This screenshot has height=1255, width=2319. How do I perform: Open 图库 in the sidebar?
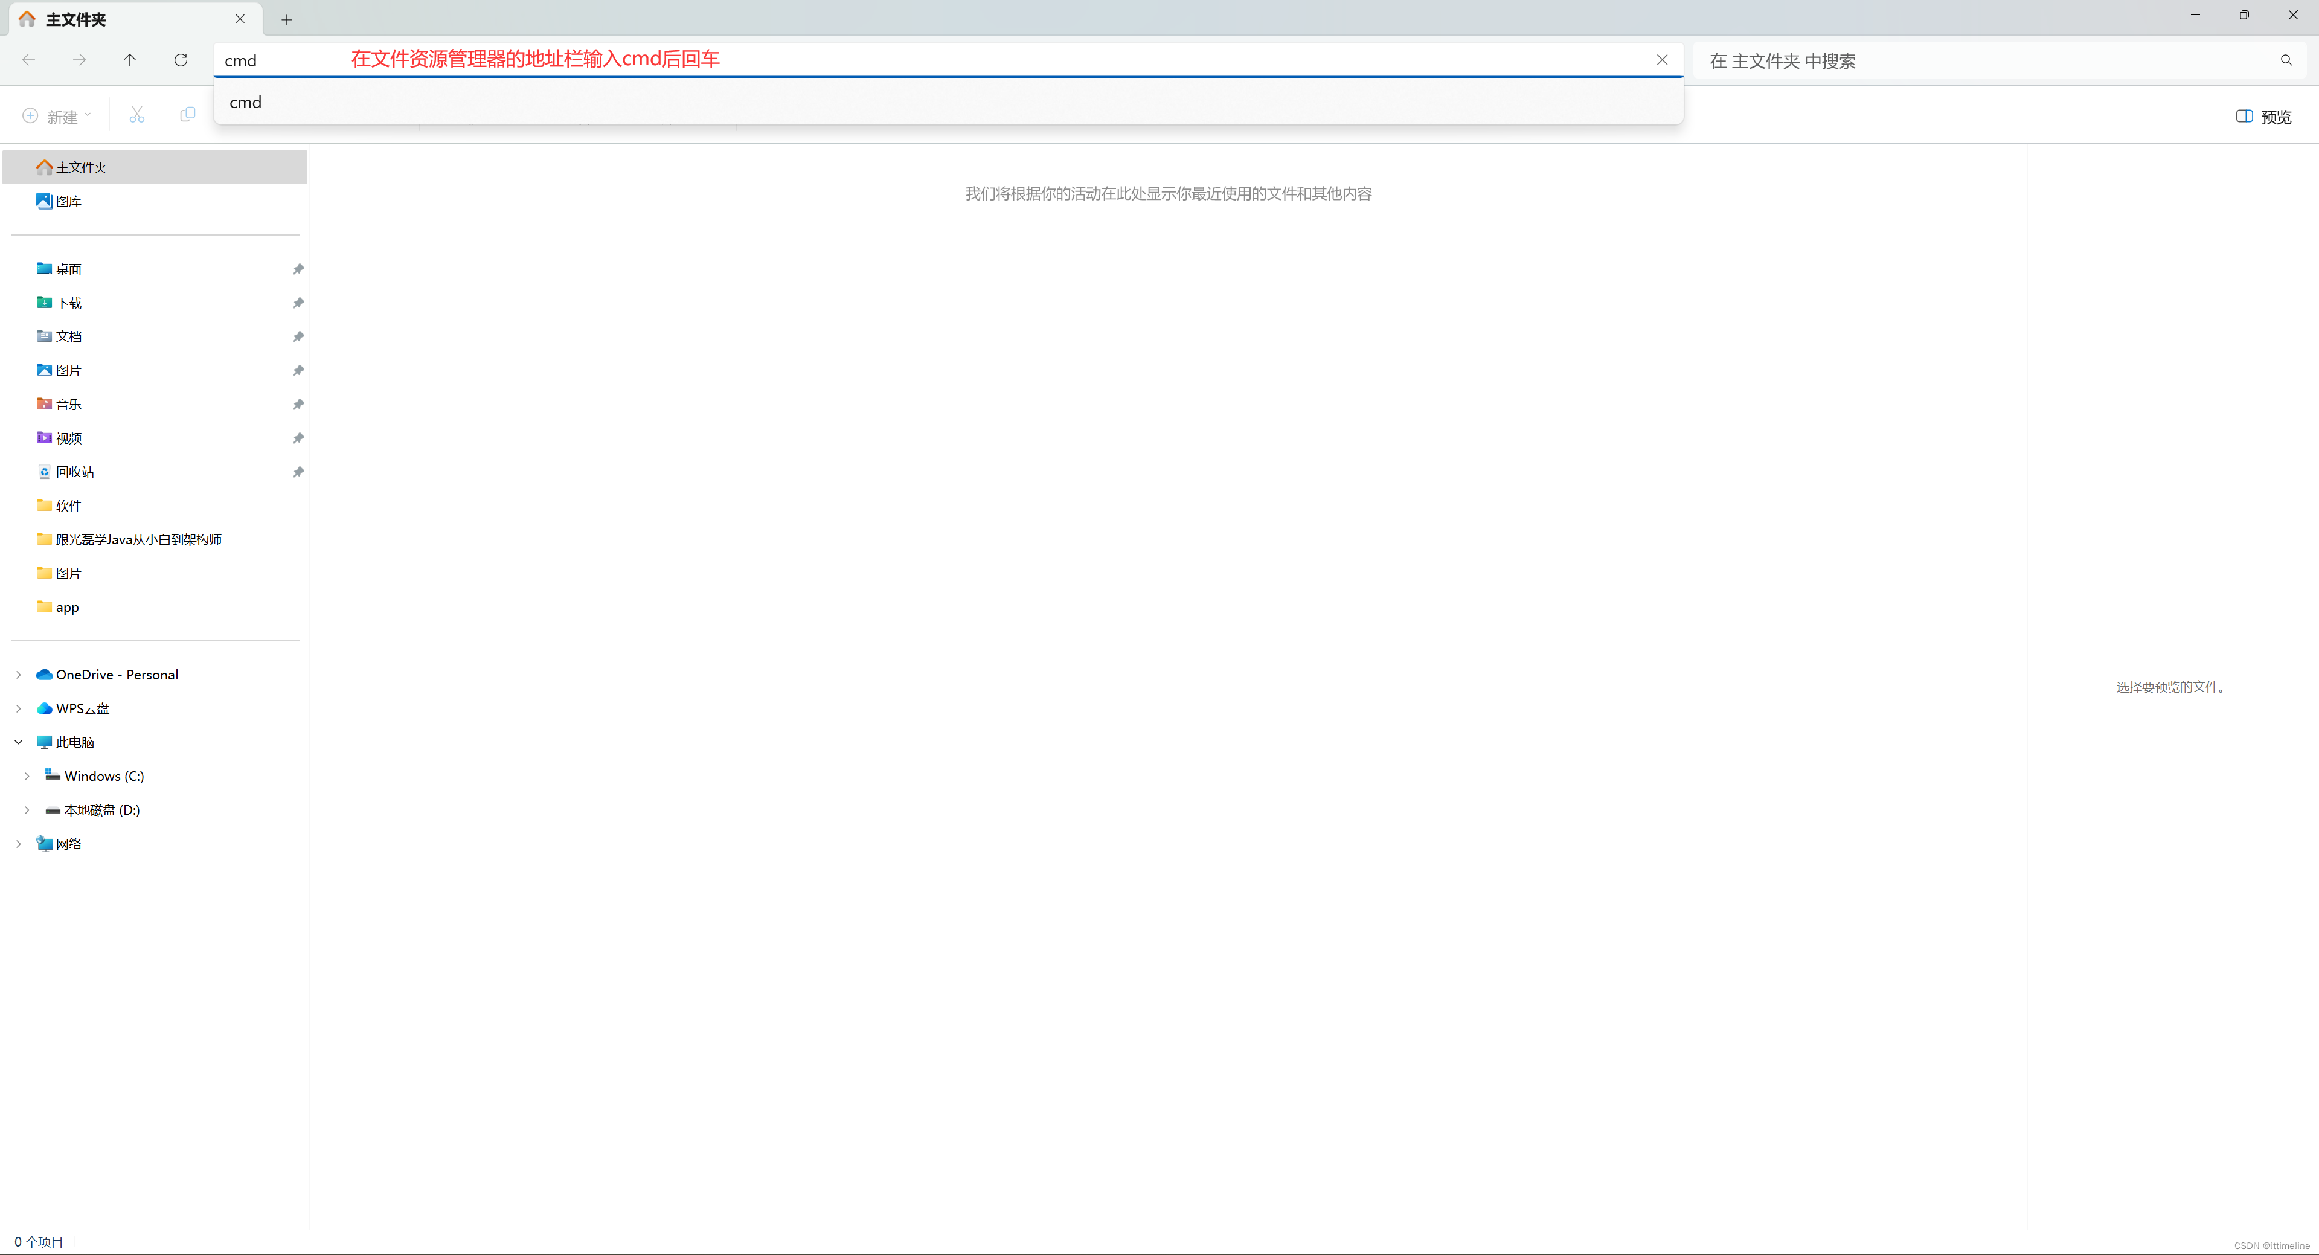[155, 201]
